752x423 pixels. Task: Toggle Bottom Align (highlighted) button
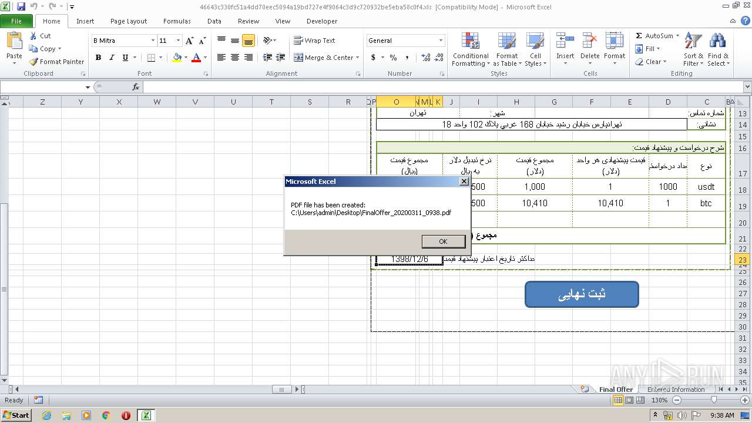pyautogui.click(x=249, y=41)
